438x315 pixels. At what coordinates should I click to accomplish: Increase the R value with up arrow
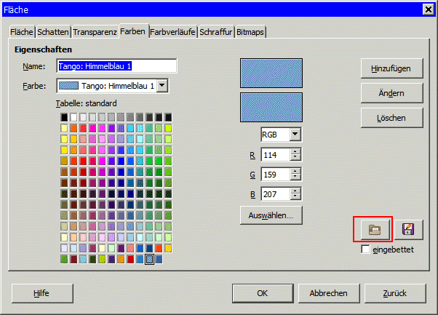(x=295, y=151)
